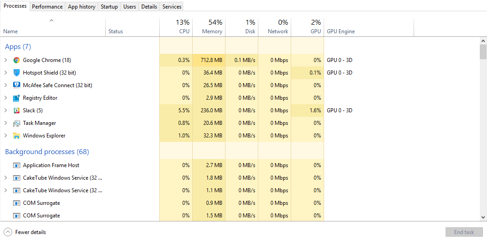
Task: Click Windows Explorer's 32.3 MB memory cell
Action: coord(209,136)
